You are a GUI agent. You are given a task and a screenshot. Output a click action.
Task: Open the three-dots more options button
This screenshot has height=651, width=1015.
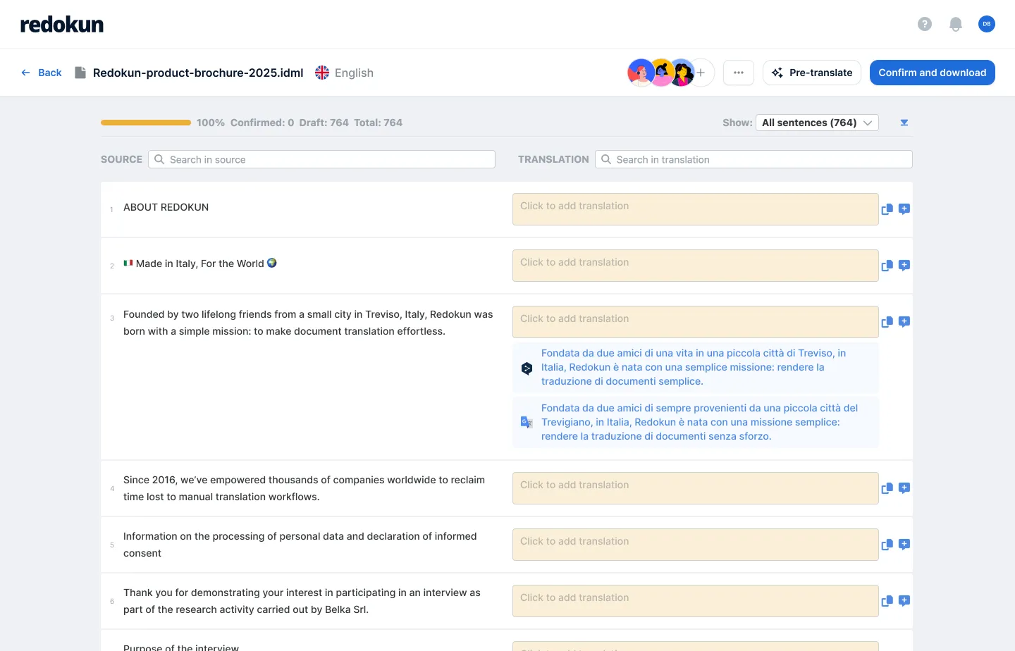pos(739,73)
